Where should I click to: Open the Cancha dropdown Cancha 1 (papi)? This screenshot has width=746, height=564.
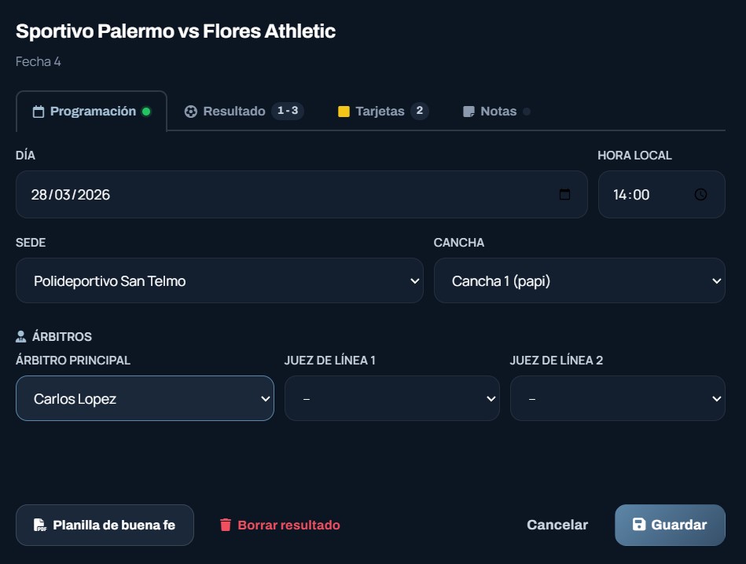coord(579,280)
